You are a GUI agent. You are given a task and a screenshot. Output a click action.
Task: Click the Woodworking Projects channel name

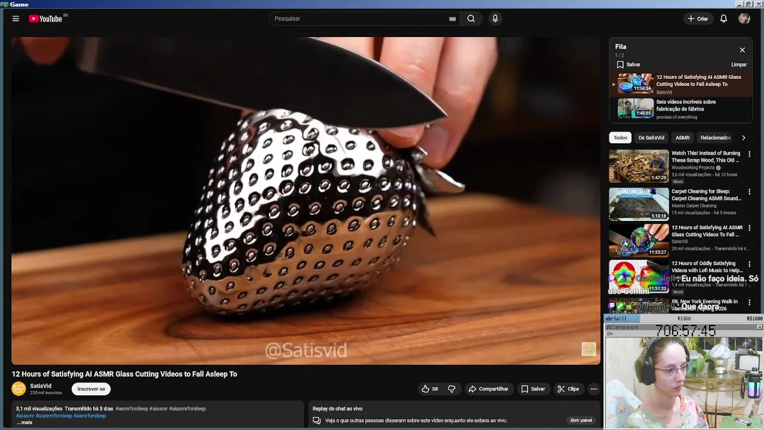(x=693, y=168)
